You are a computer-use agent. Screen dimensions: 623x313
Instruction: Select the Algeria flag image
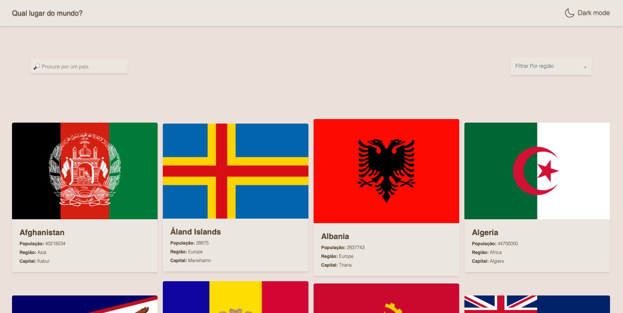coord(537,171)
